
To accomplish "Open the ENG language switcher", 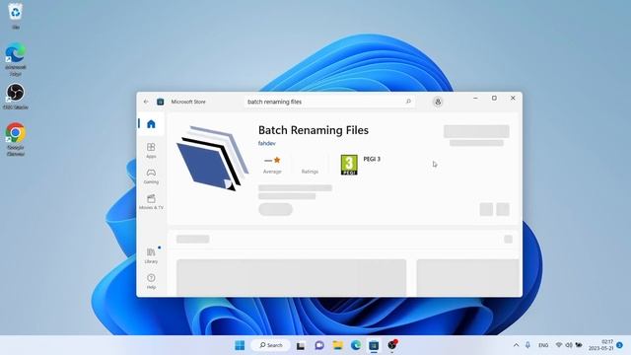I will tap(543, 345).
